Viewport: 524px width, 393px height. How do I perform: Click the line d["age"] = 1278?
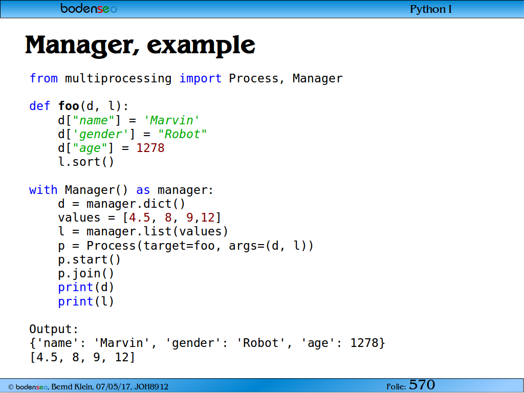tap(111, 148)
